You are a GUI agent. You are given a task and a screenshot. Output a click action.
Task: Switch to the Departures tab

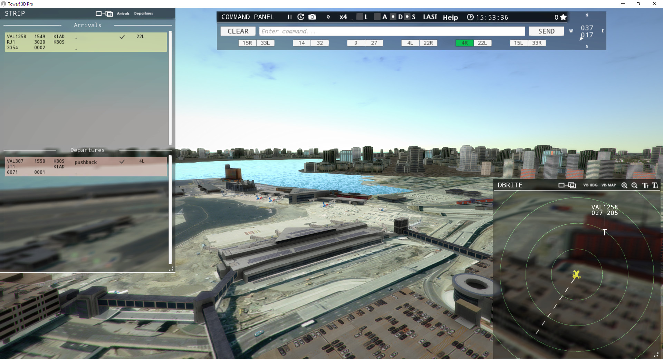(144, 13)
